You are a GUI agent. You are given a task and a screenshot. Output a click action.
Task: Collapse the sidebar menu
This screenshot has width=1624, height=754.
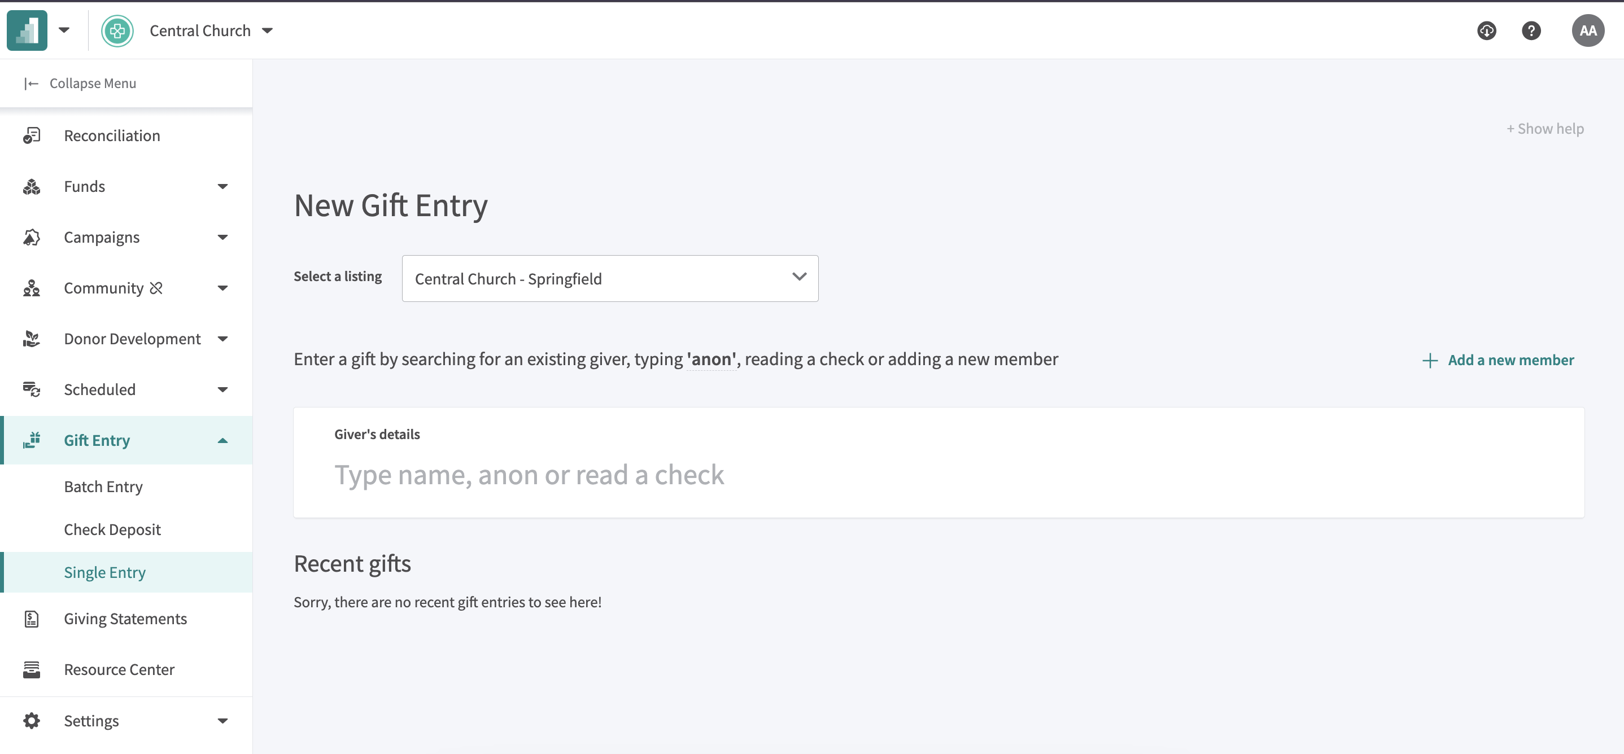[x=80, y=83]
